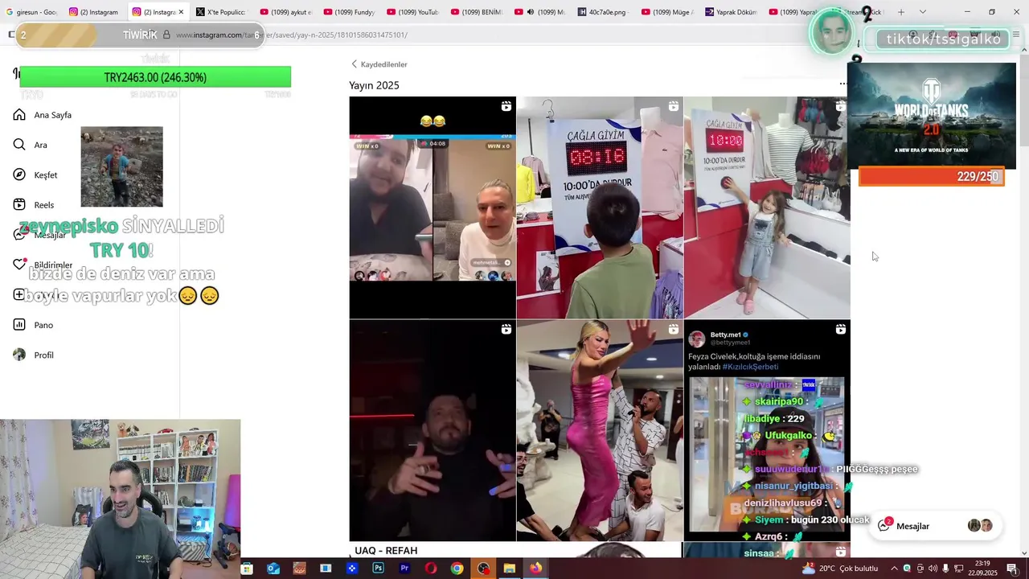This screenshot has height=579, width=1029.
Task: Open the 23:19 clock and calendar
Action: [984, 569]
